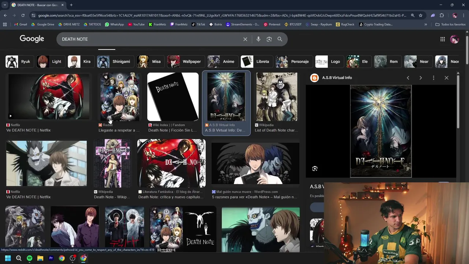Open Google Lens image search icon
The width and height of the screenshot is (469, 264).
[x=269, y=39]
